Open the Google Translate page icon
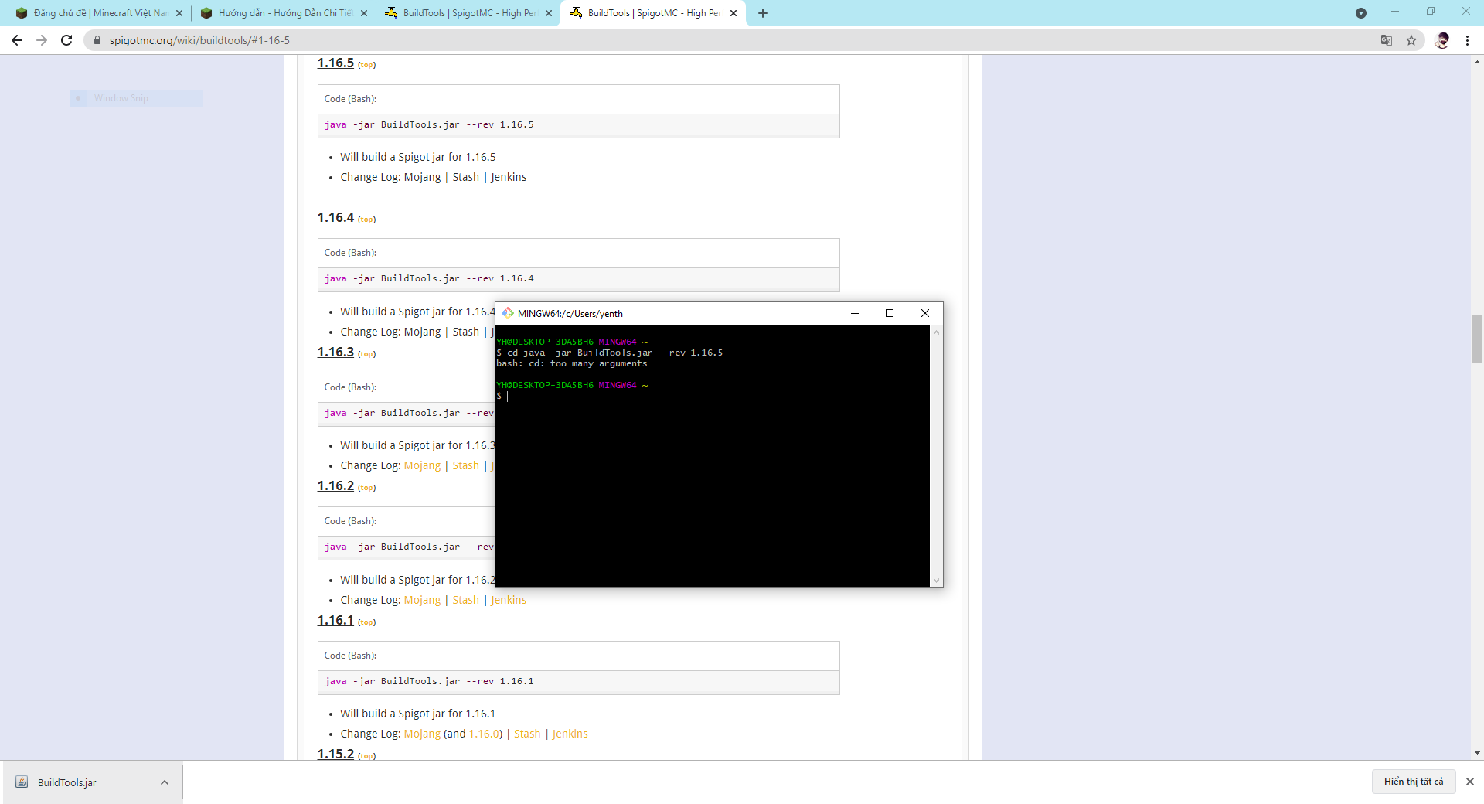1484x804 pixels. [1387, 40]
